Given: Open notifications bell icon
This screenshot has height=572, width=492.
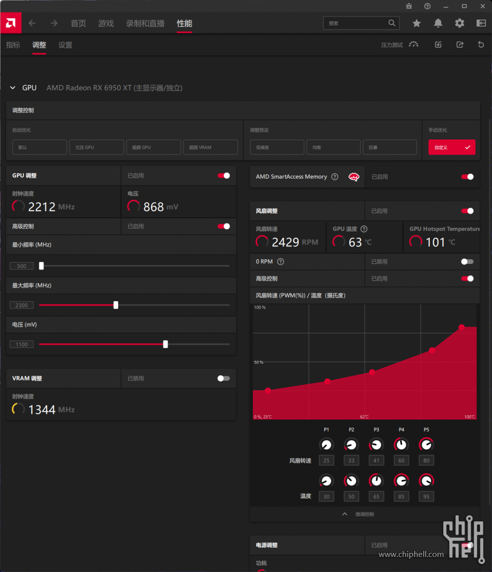Looking at the screenshot, I should 438,24.
